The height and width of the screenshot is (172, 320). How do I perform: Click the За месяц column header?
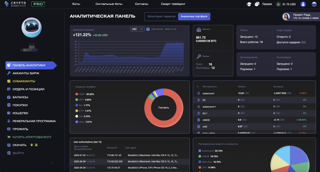[x=278, y=87]
